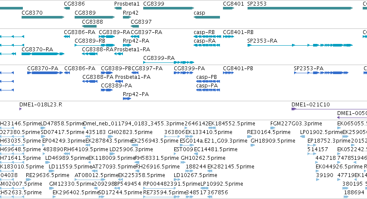Click the DME1-021C10 BAC clone label
Viewport: 367px width, 199px height.
coord(311,105)
